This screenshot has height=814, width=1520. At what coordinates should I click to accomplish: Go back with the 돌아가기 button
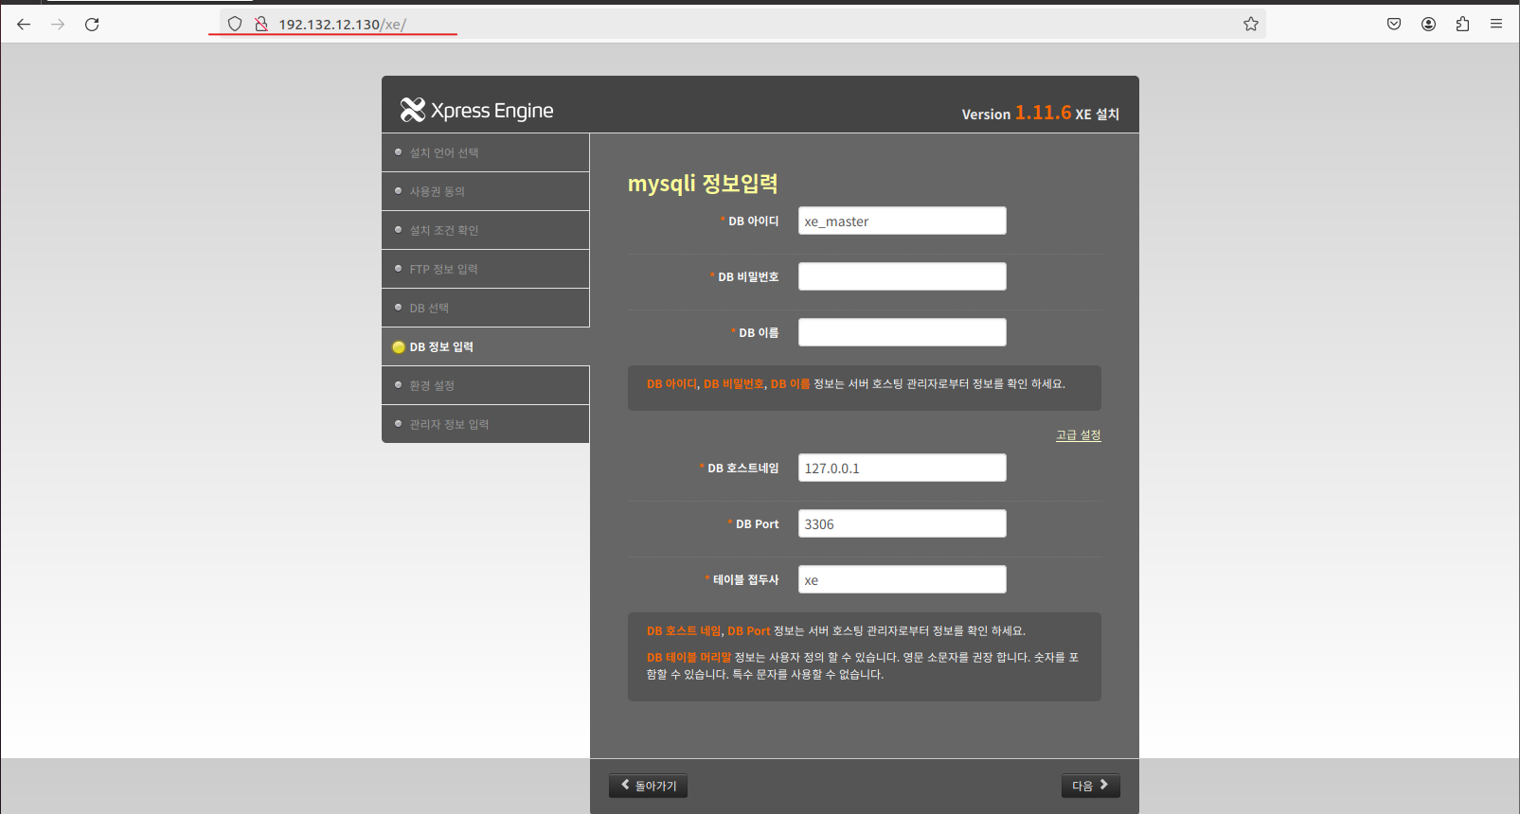[648, 786]
